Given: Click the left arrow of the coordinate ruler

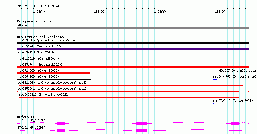Looking at the screenshot, I should 18,9.
